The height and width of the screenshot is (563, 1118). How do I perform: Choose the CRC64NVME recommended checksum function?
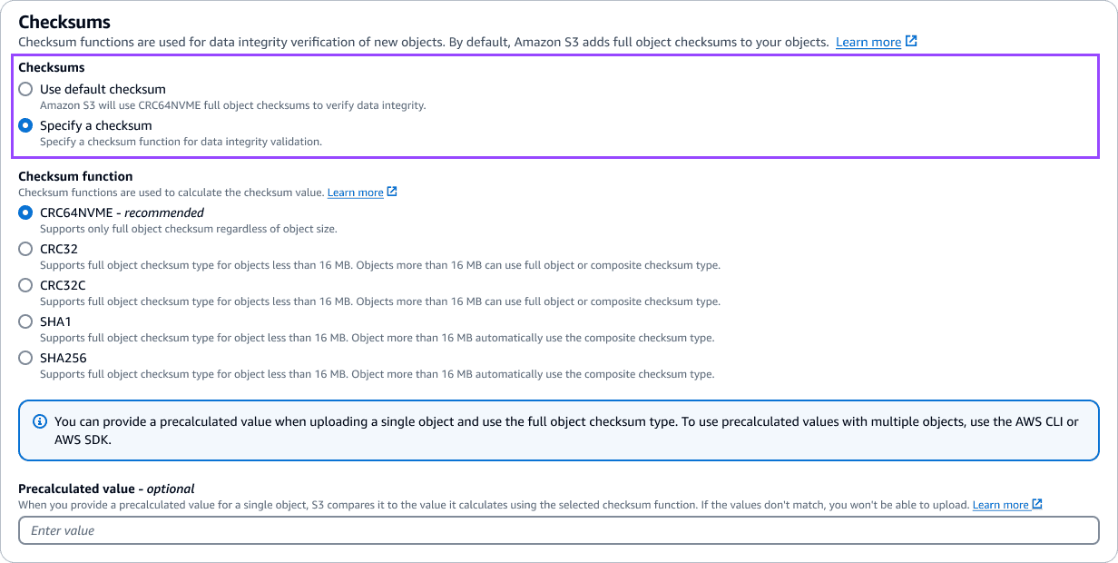point(25,212)
